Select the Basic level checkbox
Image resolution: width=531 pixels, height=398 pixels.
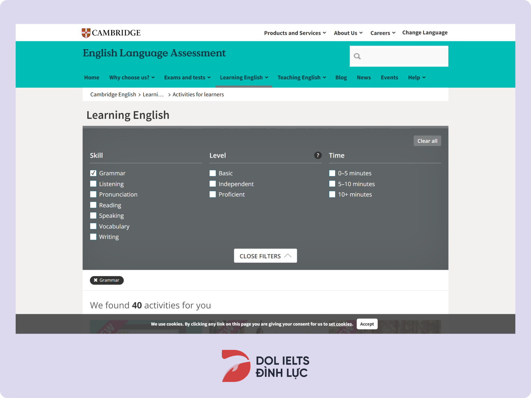(x=213, y=173)
